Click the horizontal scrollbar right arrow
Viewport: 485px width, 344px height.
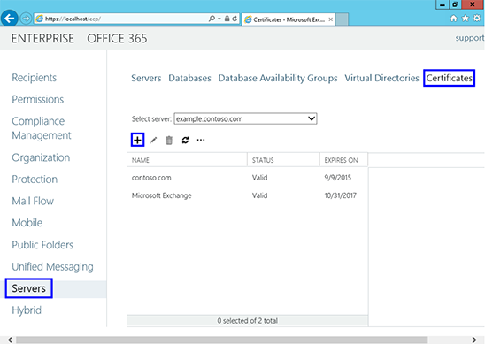coord(474,340)
